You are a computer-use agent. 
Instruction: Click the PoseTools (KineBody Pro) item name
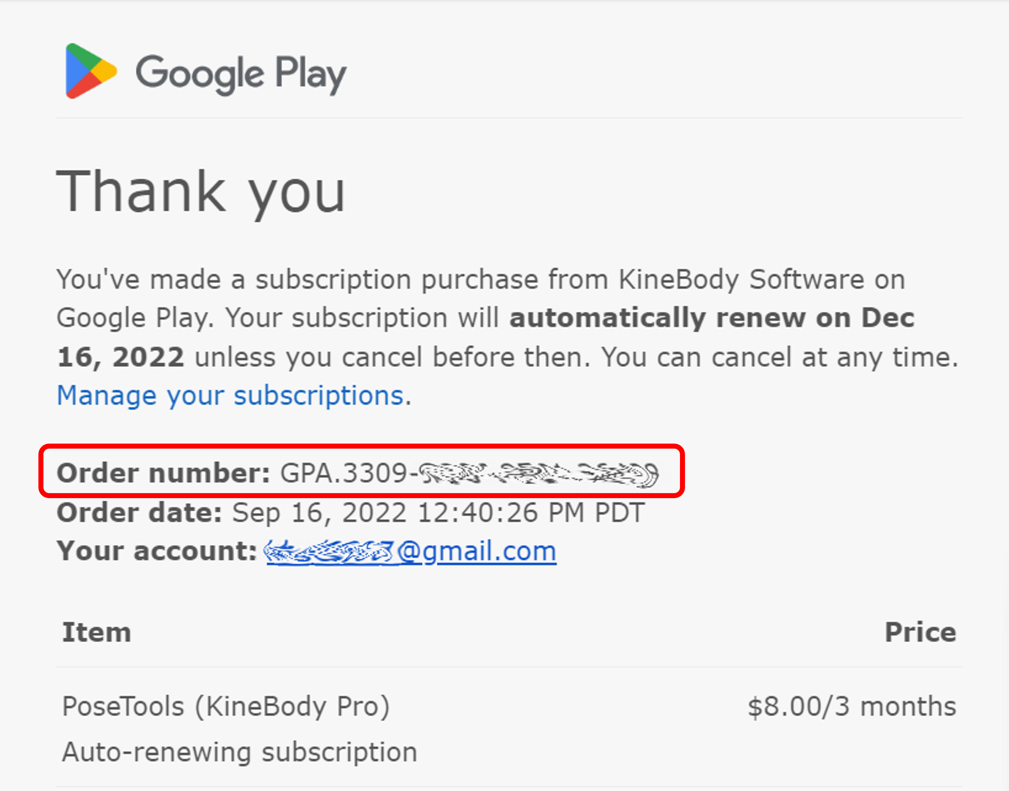click(x=226, y=707)
